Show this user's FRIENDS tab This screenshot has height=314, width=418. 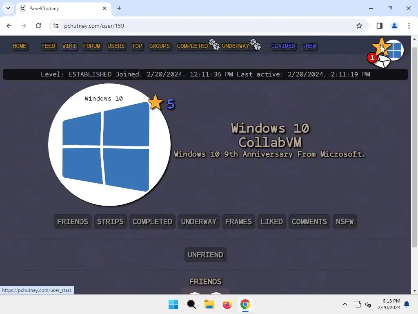pyautogui.click(x=73, y=222)
